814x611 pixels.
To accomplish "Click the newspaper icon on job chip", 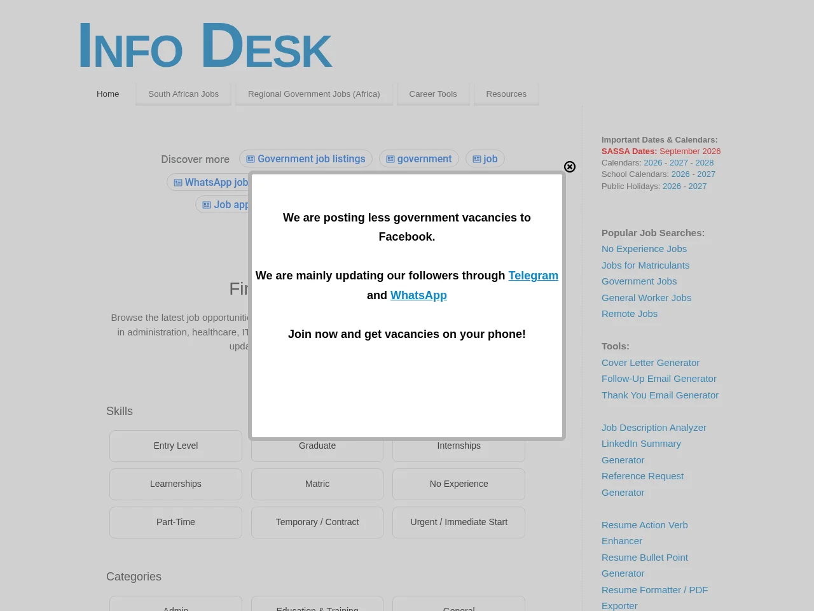I will (477, 159).
